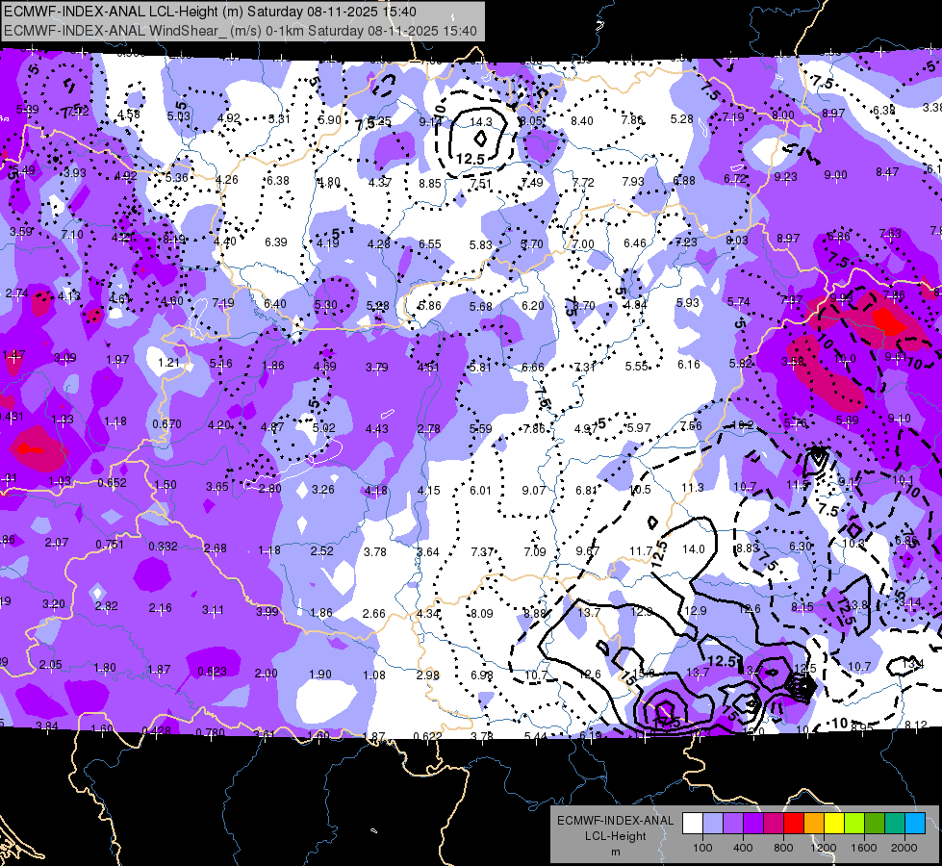Click the grid value 8.03

tap(737, 241)
